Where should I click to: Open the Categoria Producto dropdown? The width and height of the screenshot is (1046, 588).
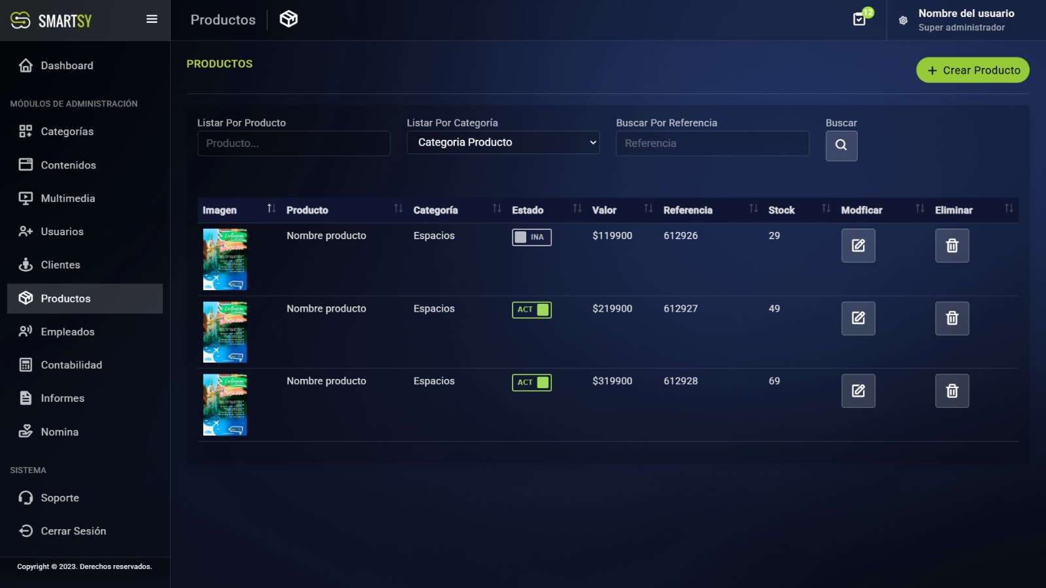[x=503, y=142]
